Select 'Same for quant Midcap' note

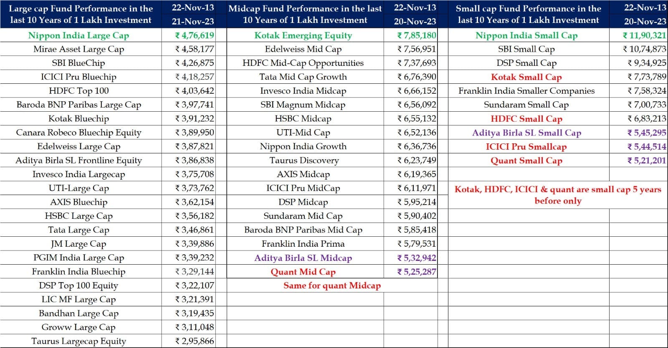(x=332, y=285)
